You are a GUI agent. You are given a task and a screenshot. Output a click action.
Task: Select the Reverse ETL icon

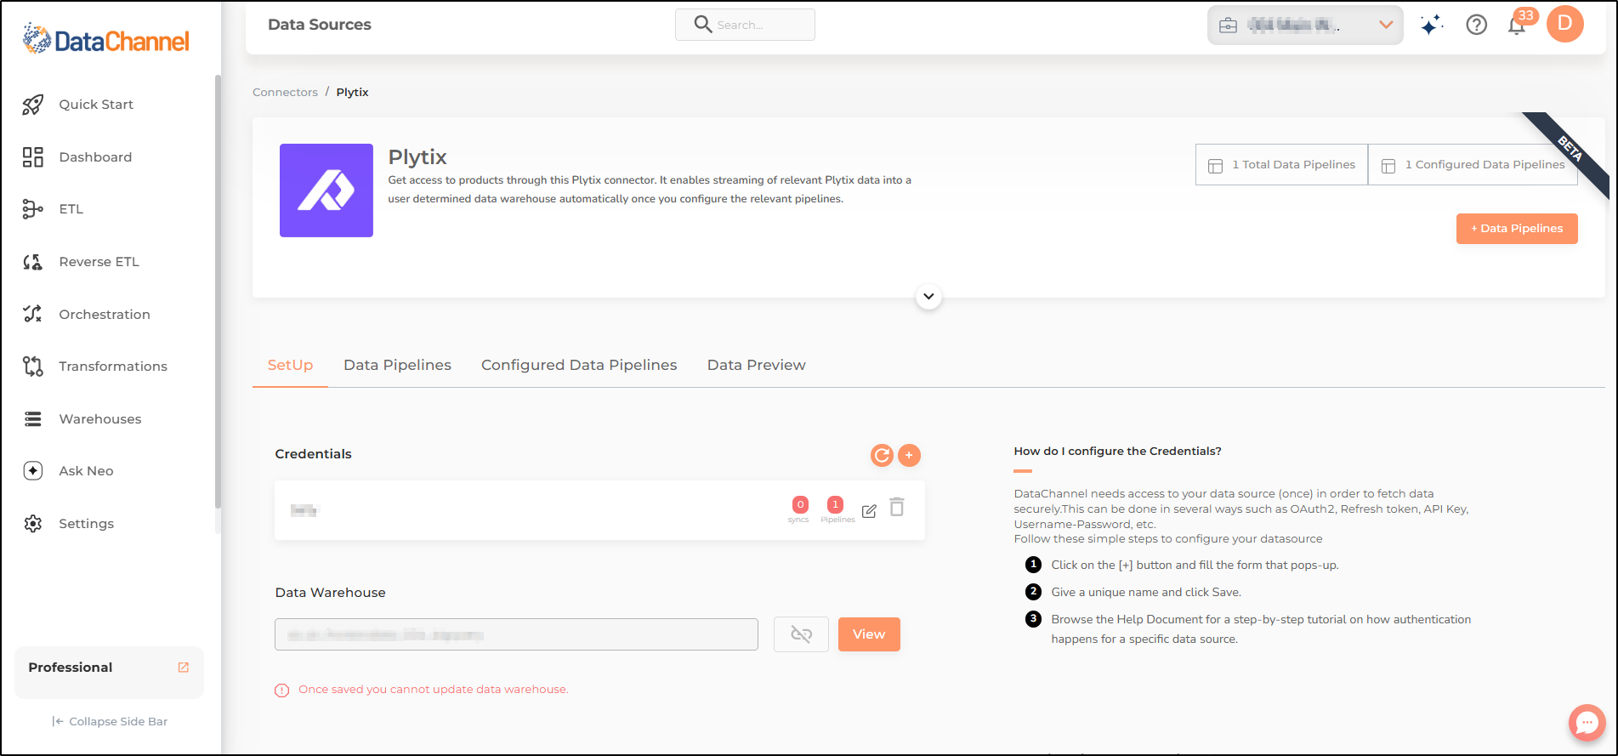[32, 262]
